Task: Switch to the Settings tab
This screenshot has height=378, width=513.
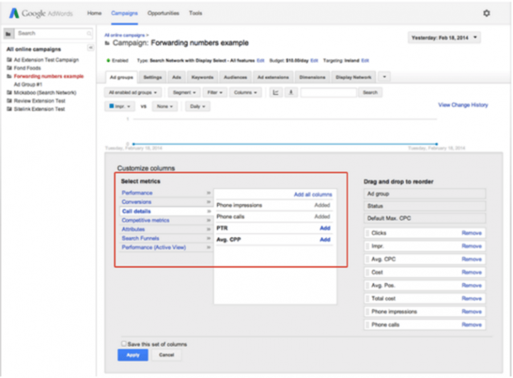Action: (152, 77)
